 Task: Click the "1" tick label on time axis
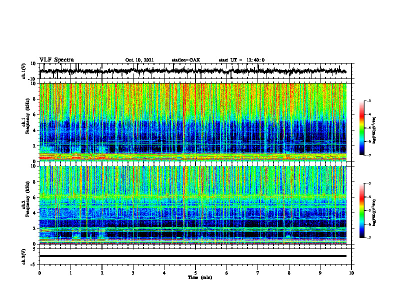[x=70, y=273]
